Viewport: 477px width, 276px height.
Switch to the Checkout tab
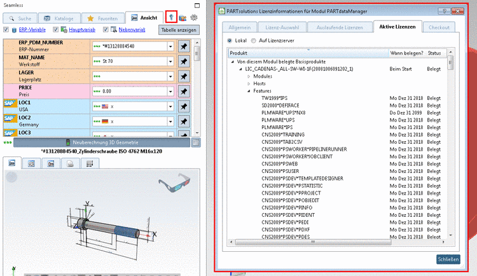coord(439,27)
